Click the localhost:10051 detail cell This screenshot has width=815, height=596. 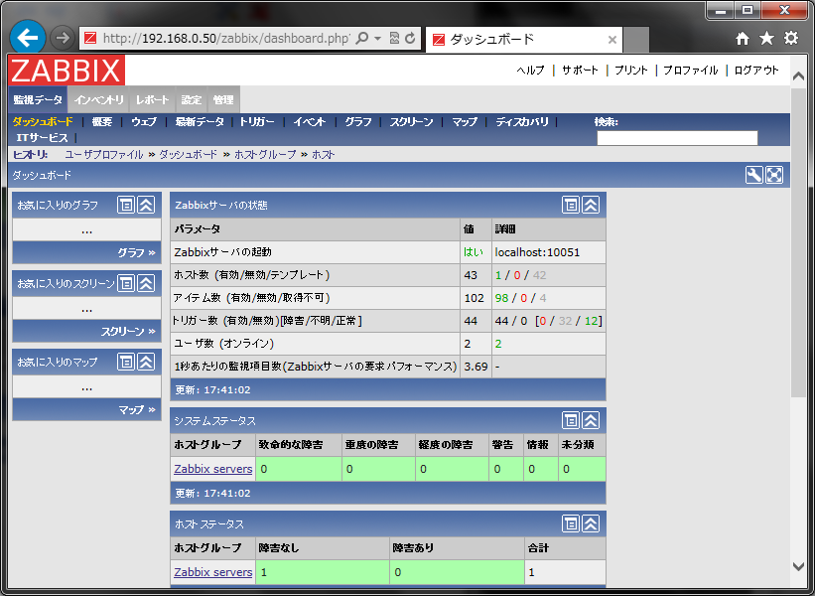549,252
